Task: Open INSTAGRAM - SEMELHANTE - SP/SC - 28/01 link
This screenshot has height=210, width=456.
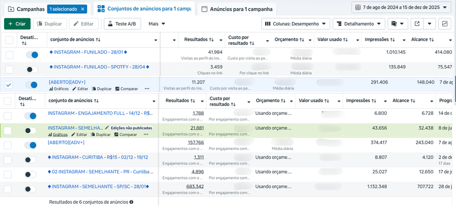Action: point(99,186)
